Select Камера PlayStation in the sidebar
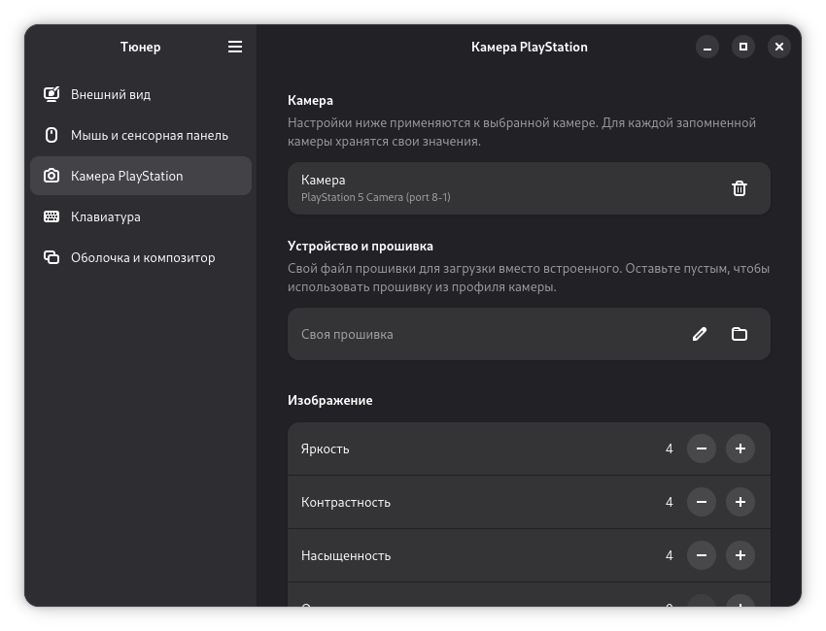This screenshot has height=631, width=826. 141,176
